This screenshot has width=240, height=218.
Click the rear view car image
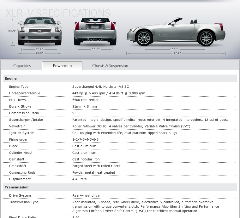tap(95, 31)
